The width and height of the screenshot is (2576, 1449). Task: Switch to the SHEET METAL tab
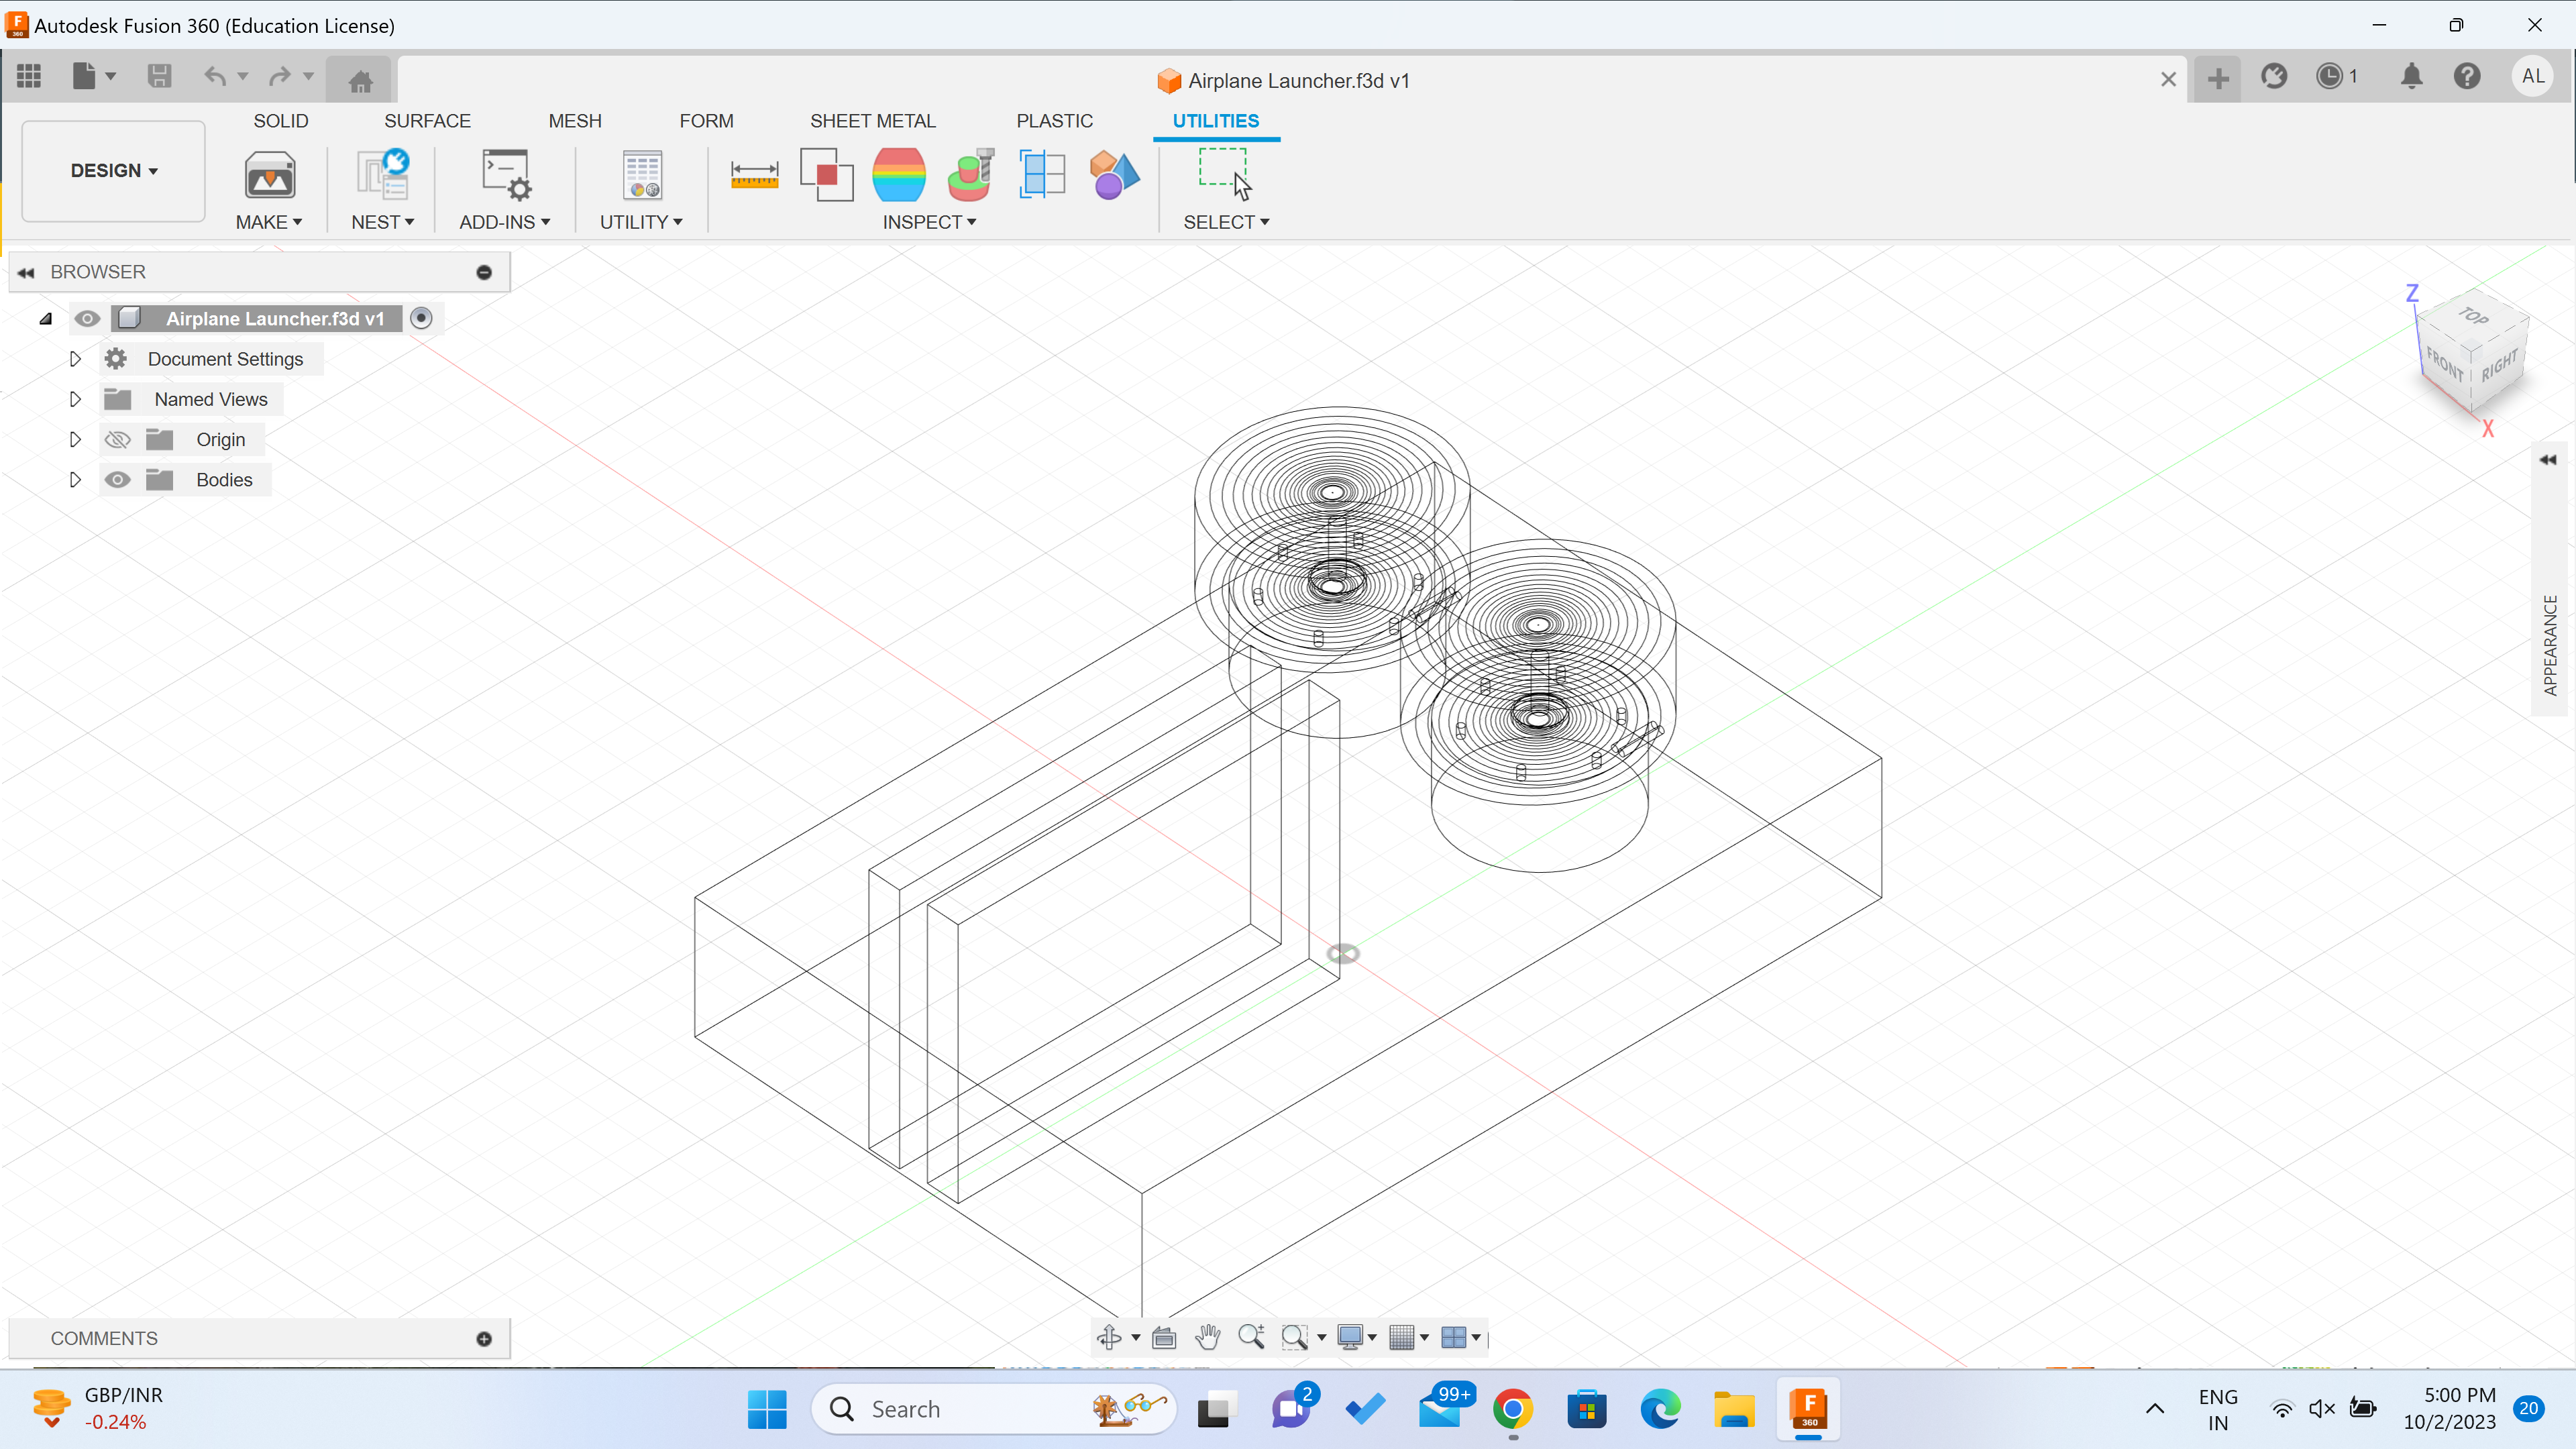(x=872, y=120)
